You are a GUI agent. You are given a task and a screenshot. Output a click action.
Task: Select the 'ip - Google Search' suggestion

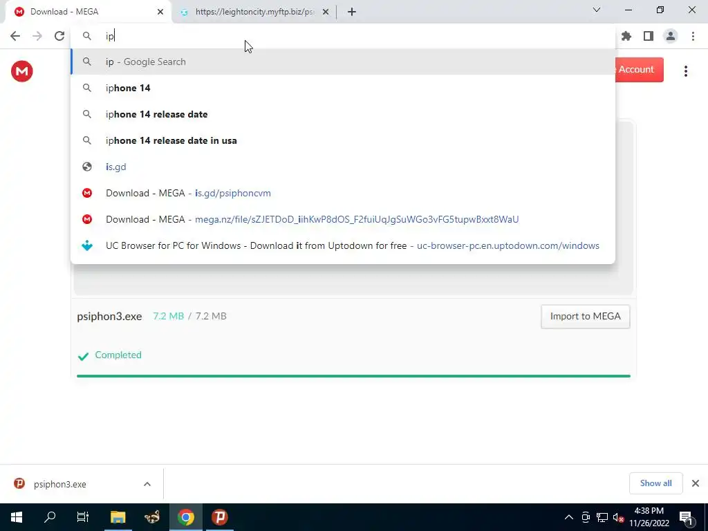[x=343, y=62]
